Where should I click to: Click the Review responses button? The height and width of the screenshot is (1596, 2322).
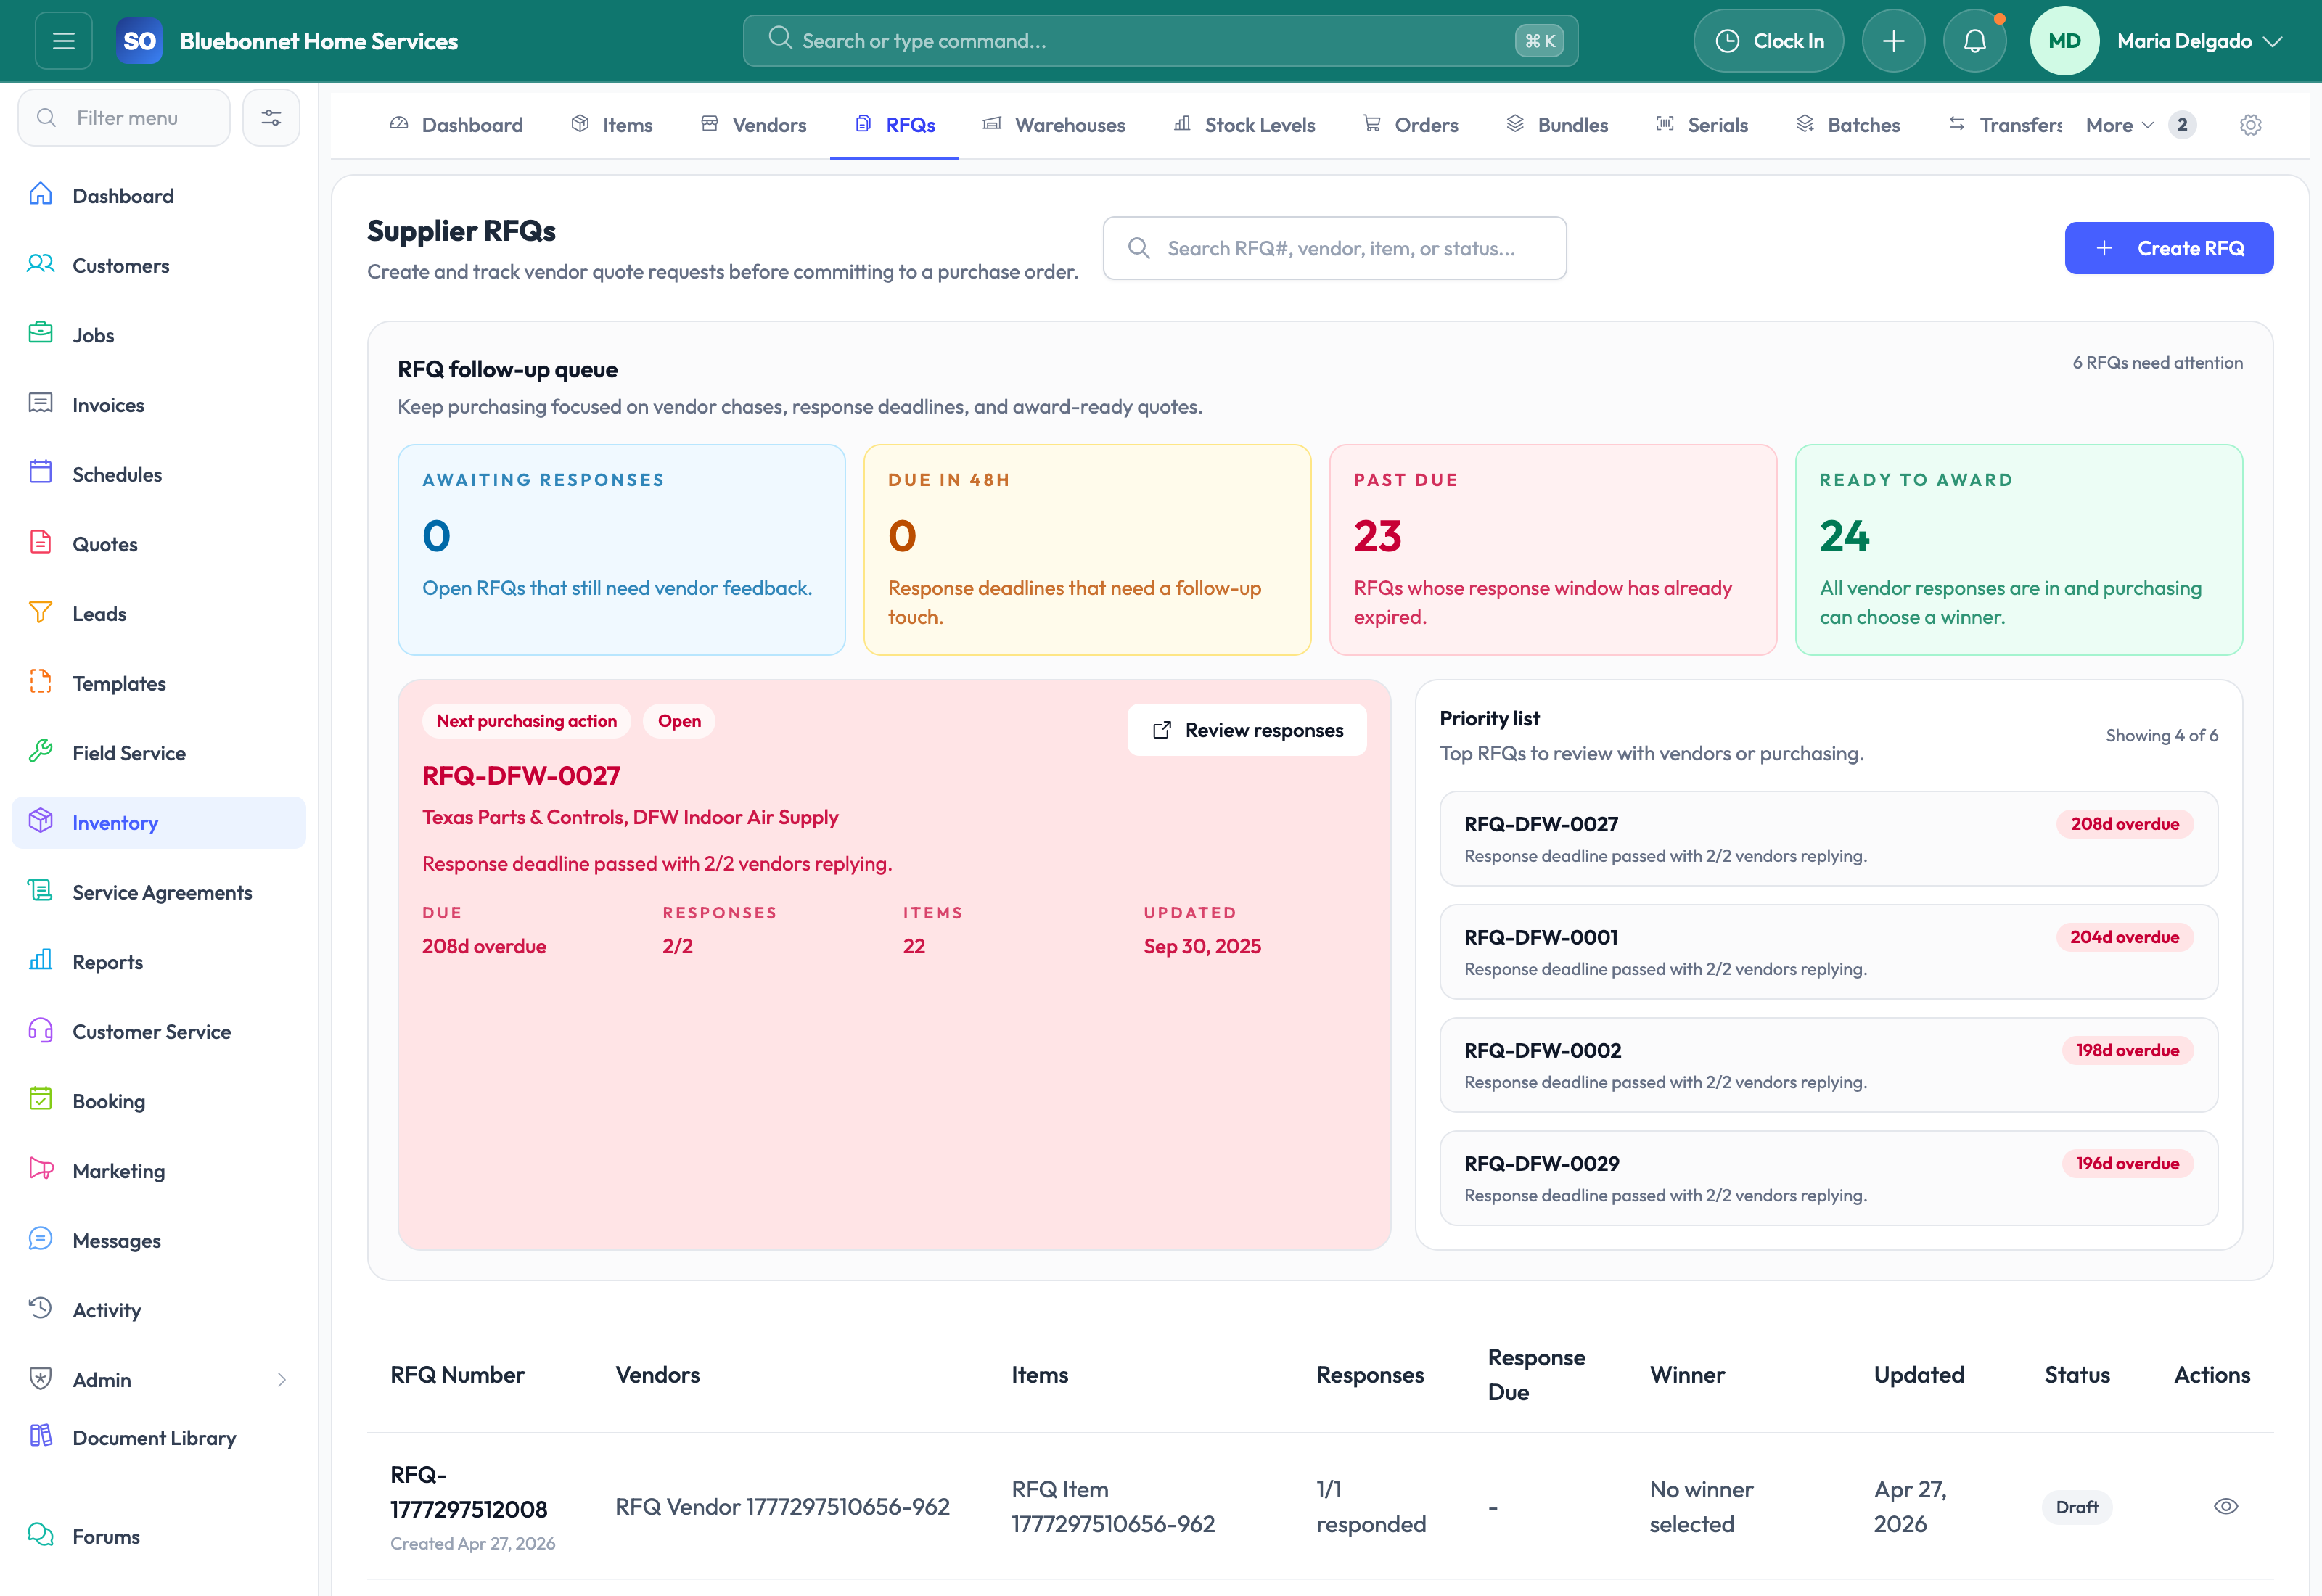1247,730
